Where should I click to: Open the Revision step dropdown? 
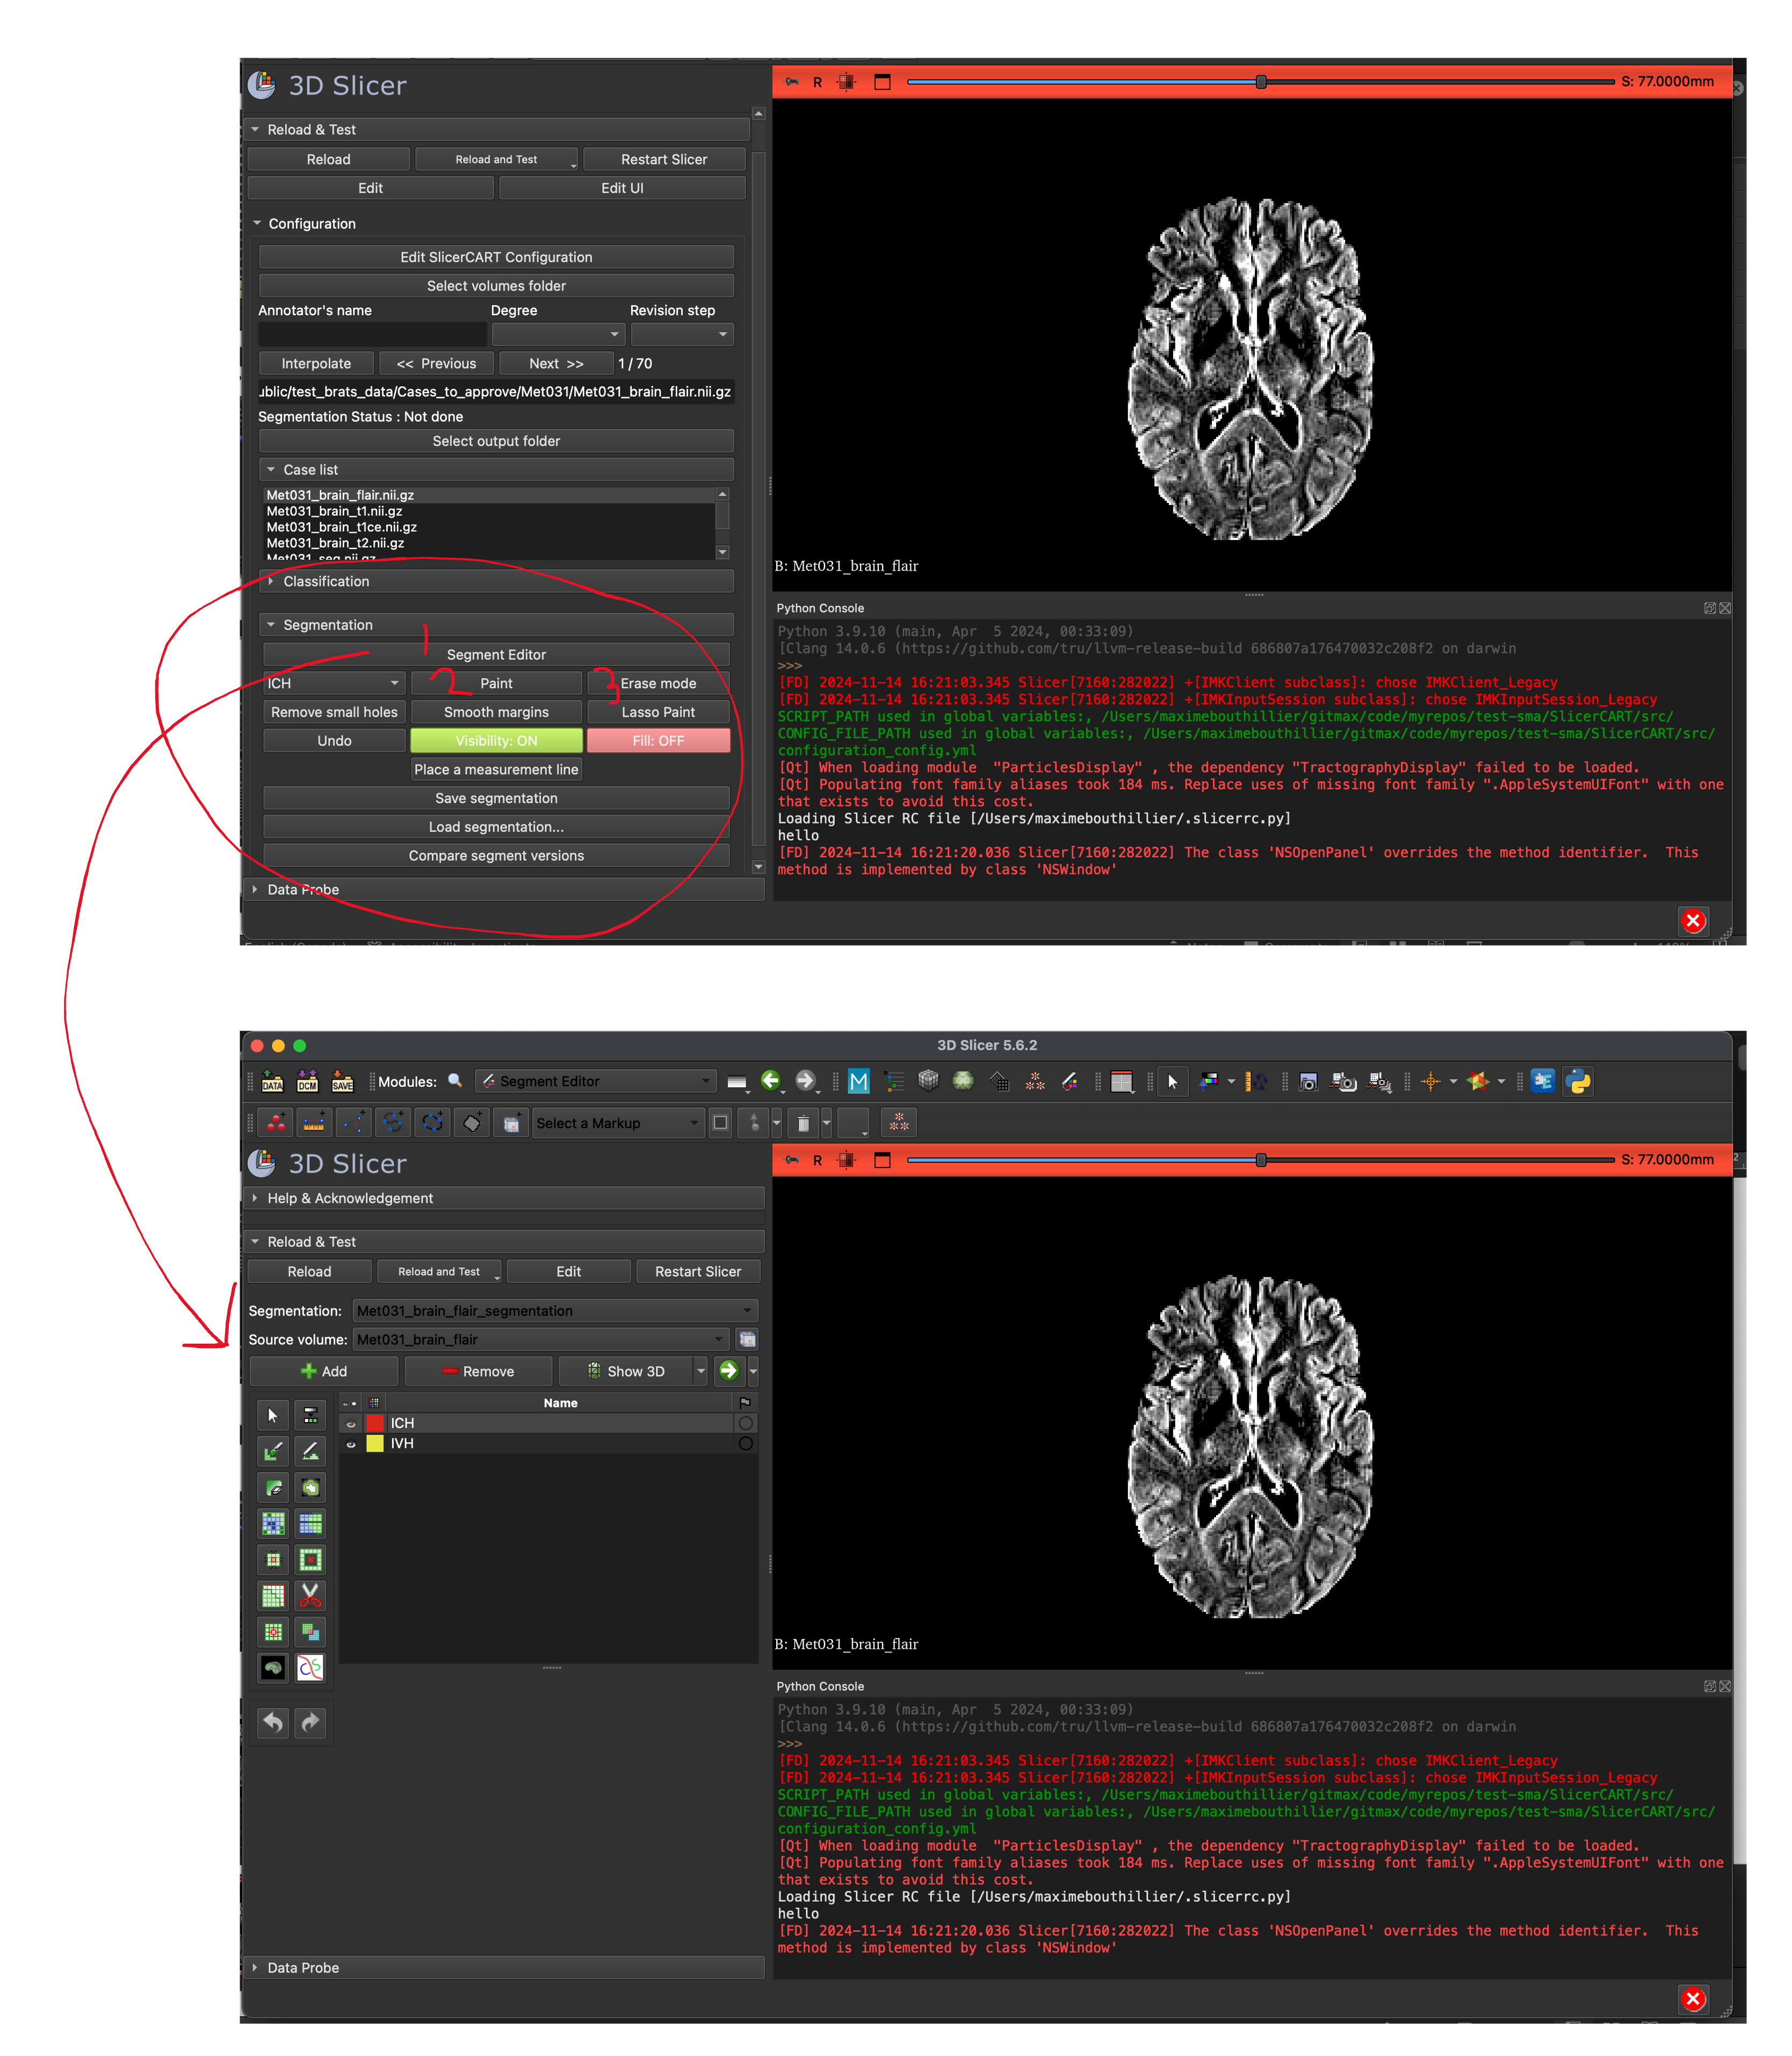pos(682,334)
